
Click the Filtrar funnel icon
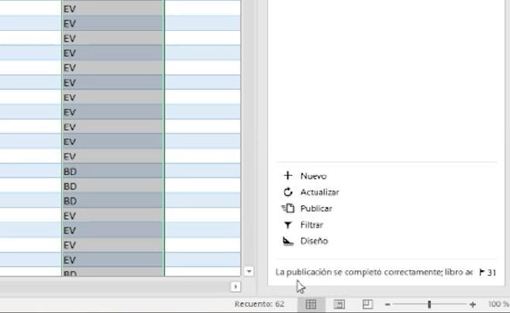[288, 225]
